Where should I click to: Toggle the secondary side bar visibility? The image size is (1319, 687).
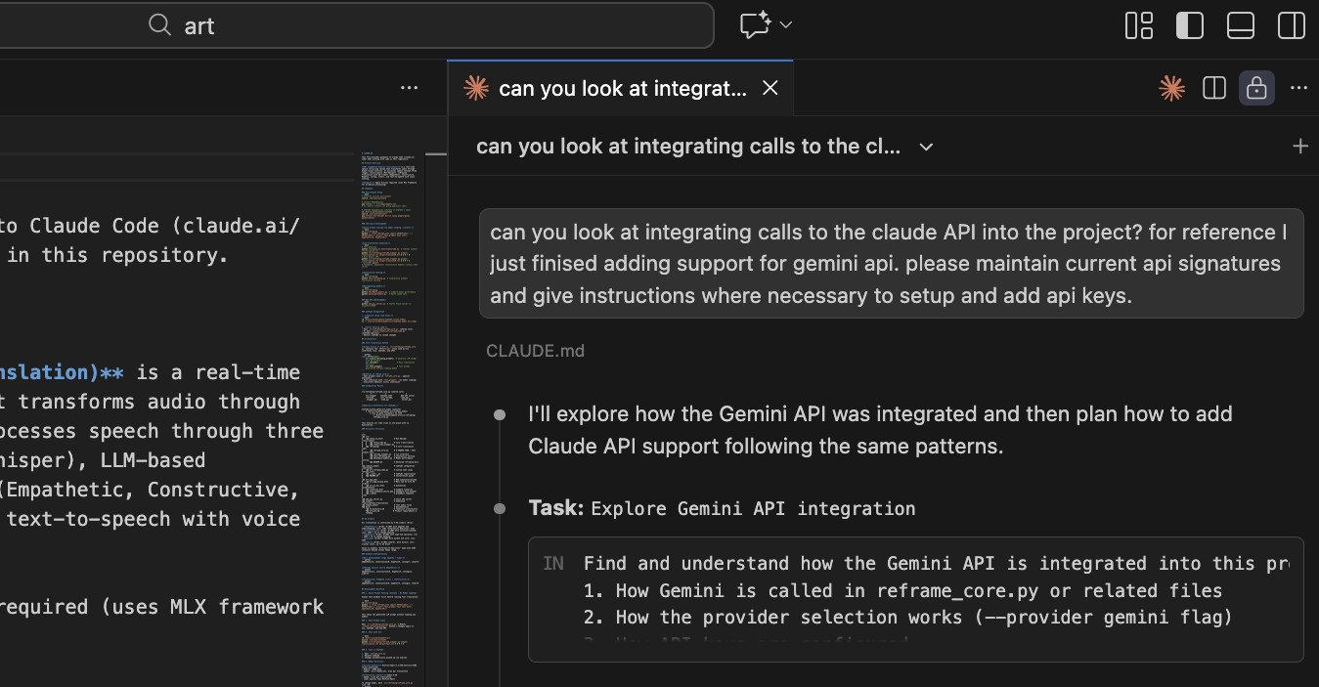click(x=1291, y=25)
